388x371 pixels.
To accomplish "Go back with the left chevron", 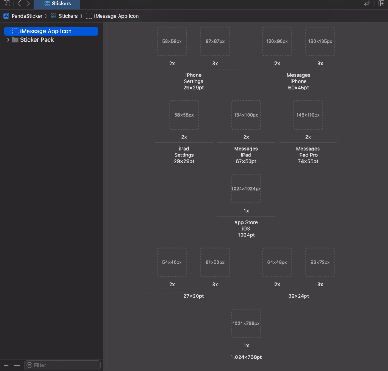I will click(x=19, y=4).
